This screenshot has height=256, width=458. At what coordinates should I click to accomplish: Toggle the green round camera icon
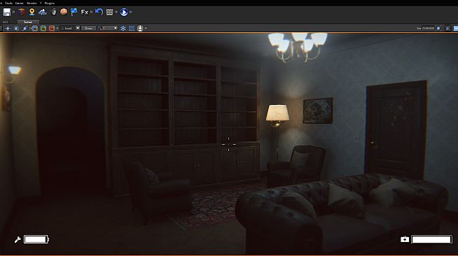pos(43,28)
